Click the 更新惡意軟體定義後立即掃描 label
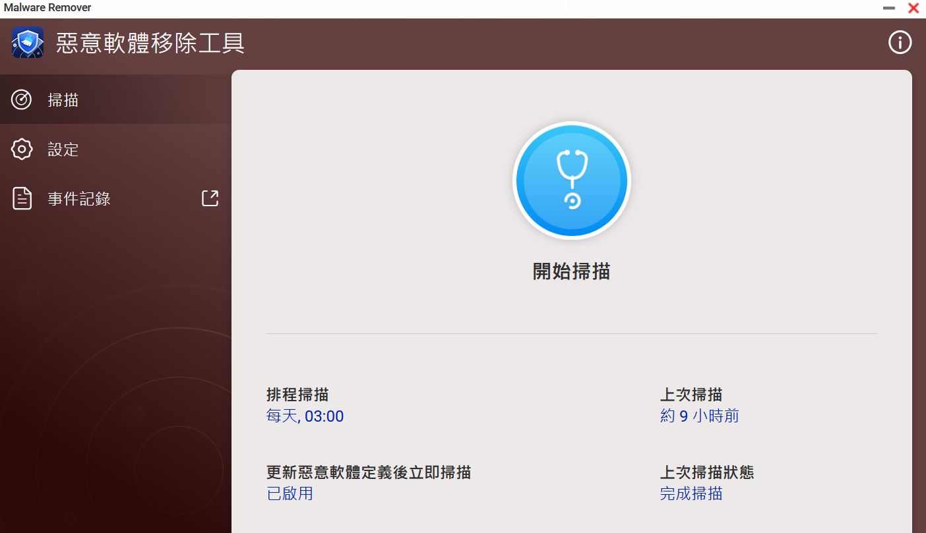This screenshot has width=926, height=533. (x=369, y=472)
